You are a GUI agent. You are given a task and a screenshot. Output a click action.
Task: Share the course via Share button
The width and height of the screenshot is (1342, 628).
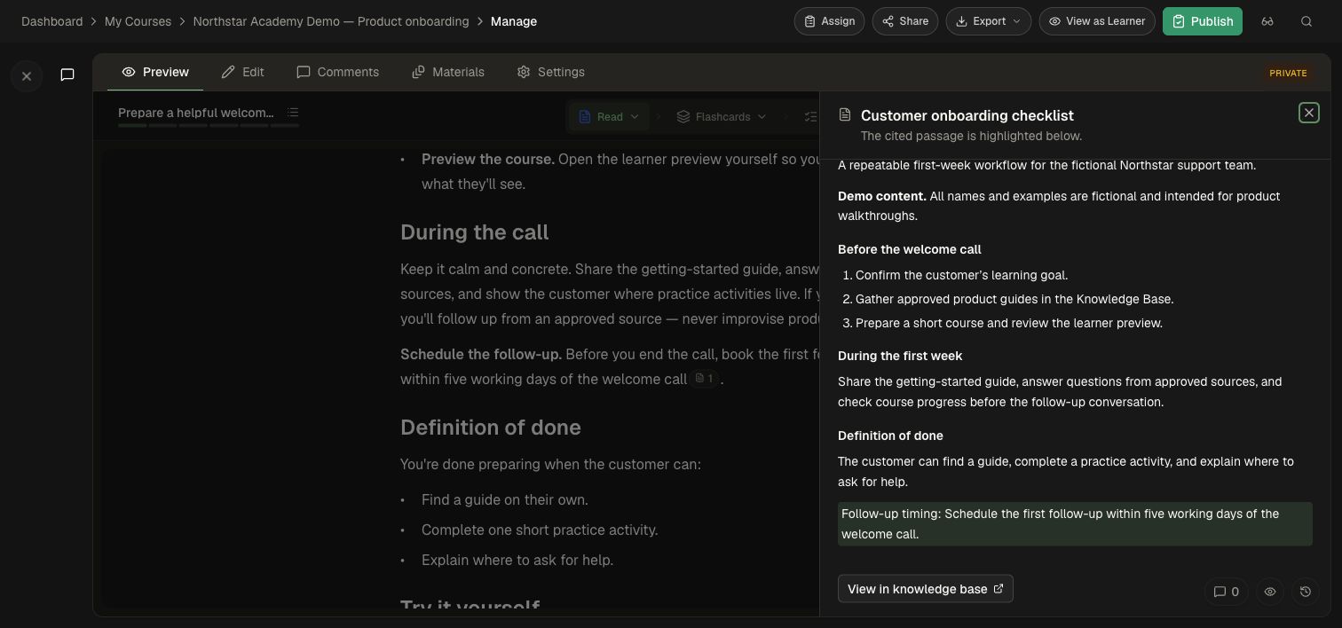point(905,21)
